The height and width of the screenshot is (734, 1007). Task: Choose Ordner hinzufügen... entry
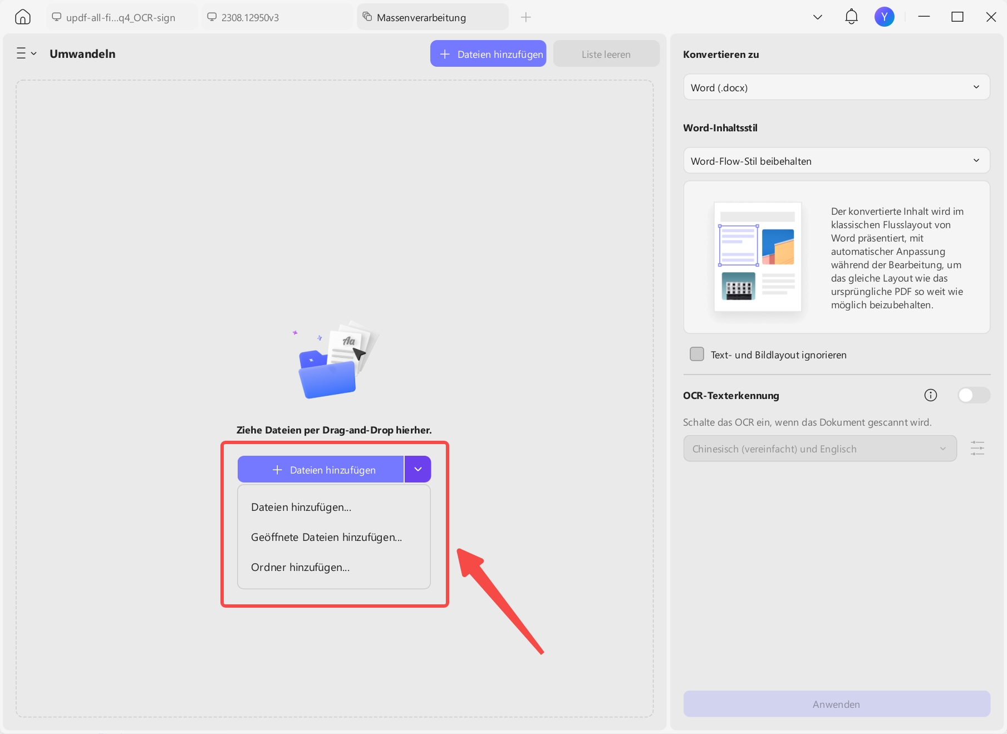tap(334, 567)
